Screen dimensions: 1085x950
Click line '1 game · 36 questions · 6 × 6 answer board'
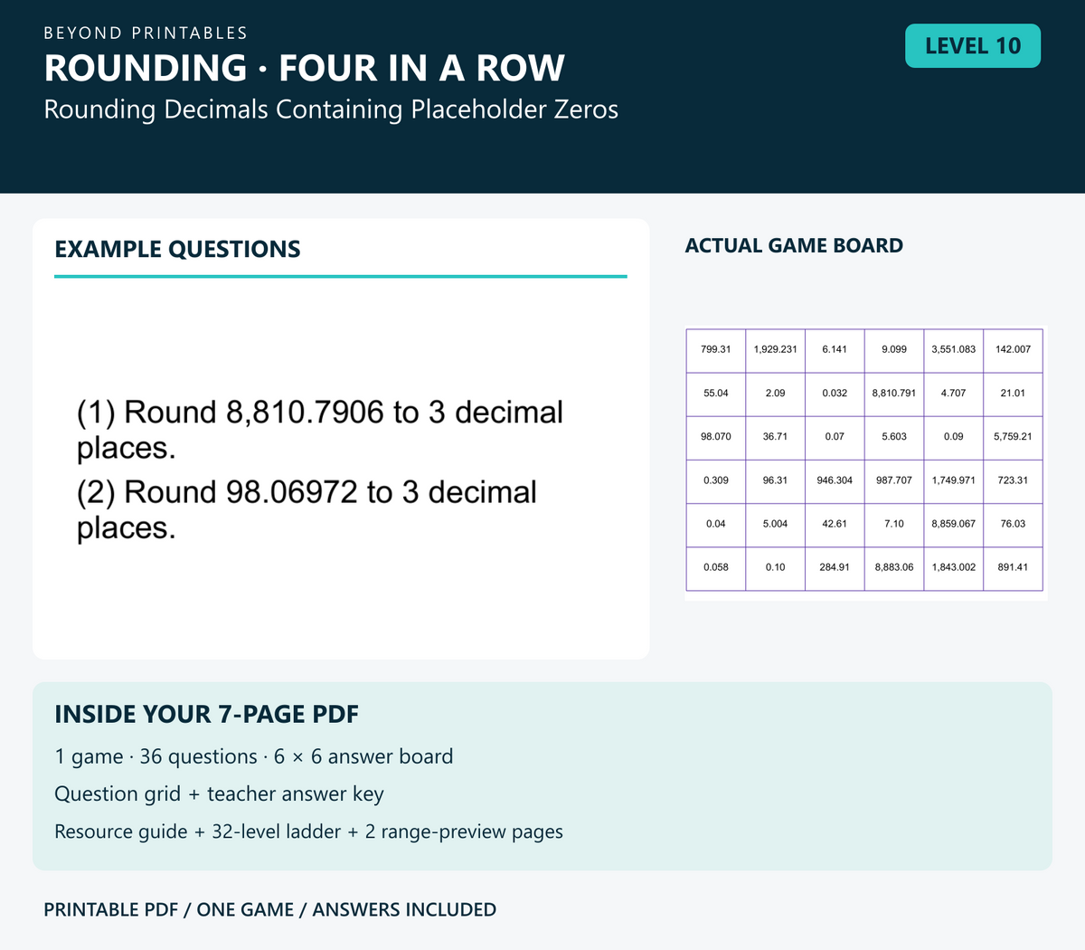pos(254,756)
